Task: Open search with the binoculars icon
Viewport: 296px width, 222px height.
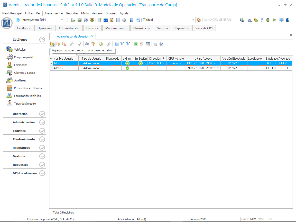Action: tap(87, 44)
